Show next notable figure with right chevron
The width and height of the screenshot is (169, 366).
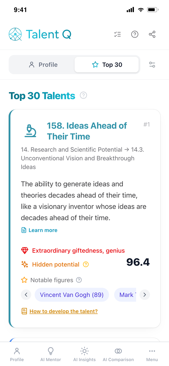[145, 294]
